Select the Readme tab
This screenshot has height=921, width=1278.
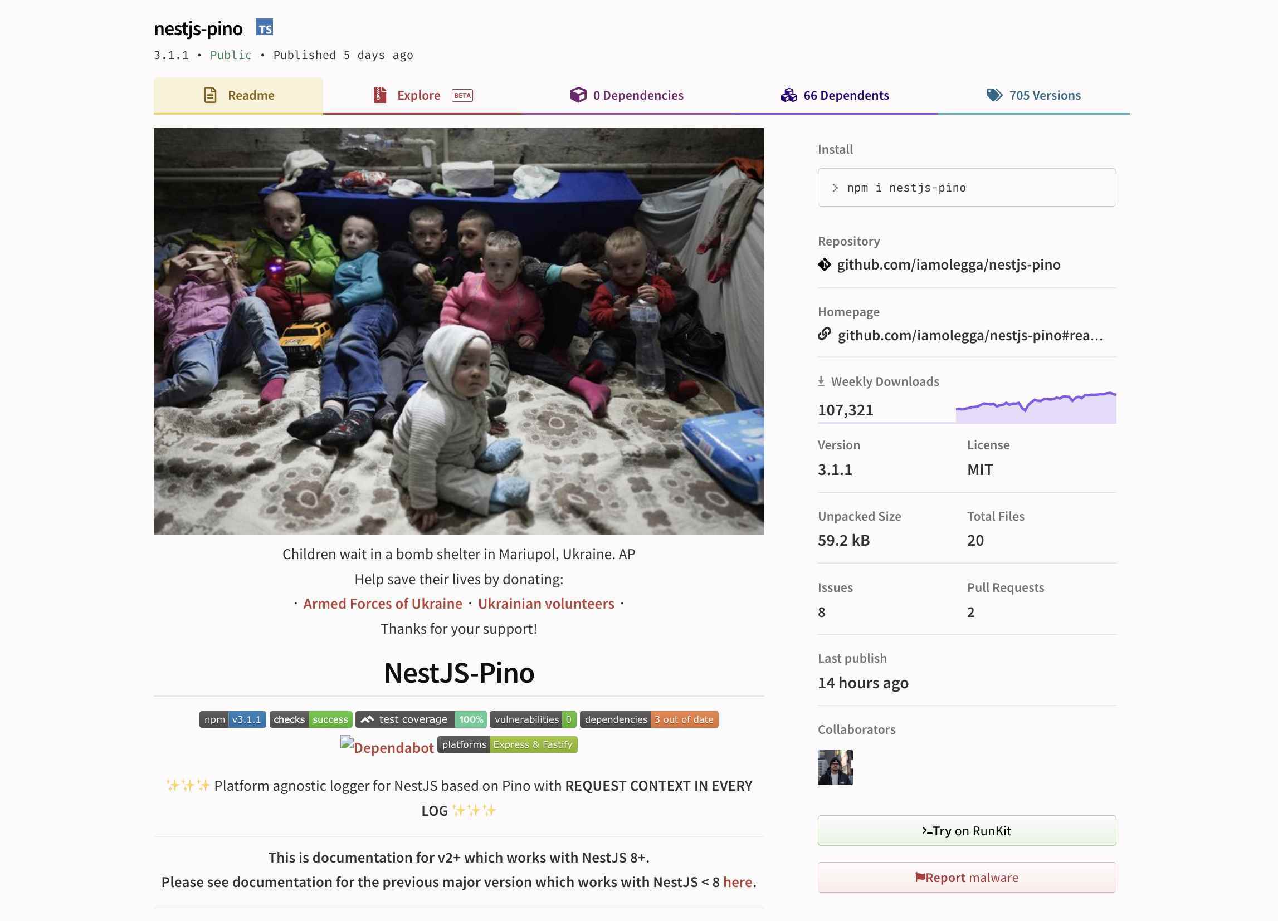click(x=238, y=95)
